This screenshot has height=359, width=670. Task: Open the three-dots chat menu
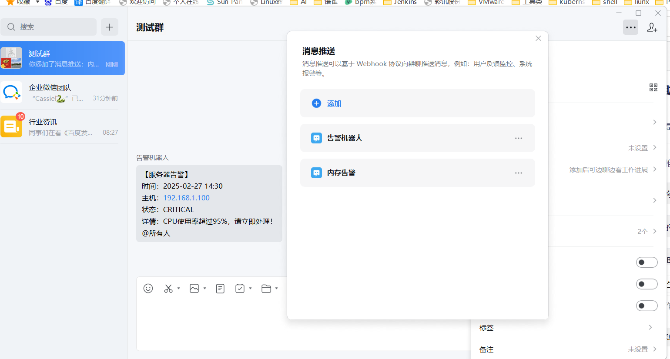point(631,27)
